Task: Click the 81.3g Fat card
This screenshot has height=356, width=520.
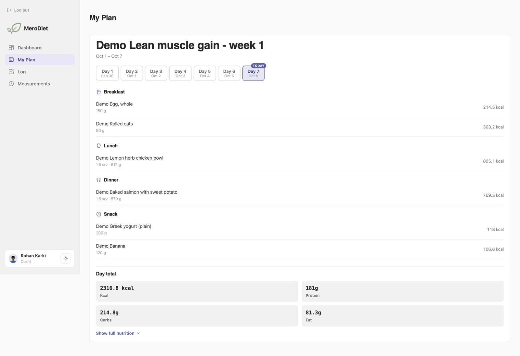Action: (x=403, y=316)
